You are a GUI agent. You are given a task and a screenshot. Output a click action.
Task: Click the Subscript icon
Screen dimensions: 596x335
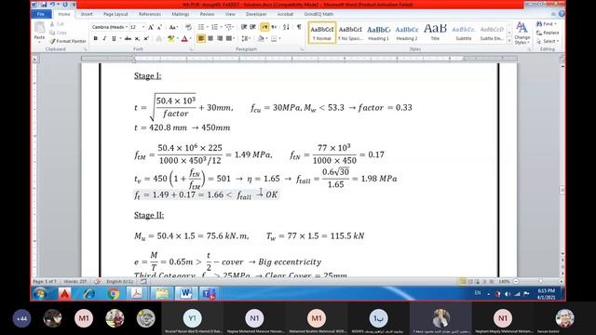point(137,38)
